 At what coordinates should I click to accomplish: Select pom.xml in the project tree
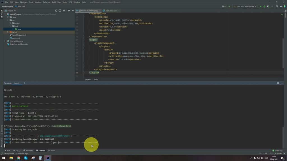16,38
